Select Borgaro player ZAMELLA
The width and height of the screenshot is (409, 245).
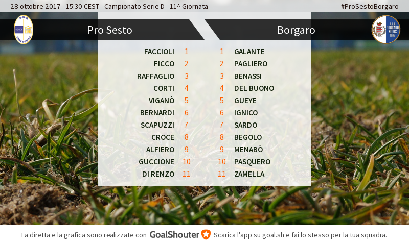click(249, 174)
